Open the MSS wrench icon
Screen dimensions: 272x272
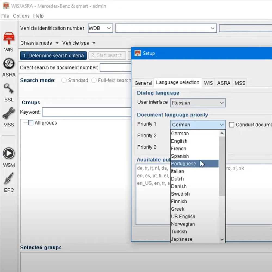pos(9,113)
